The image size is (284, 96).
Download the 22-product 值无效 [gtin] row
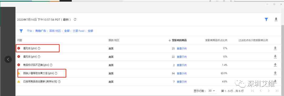(x=275, y=57)
